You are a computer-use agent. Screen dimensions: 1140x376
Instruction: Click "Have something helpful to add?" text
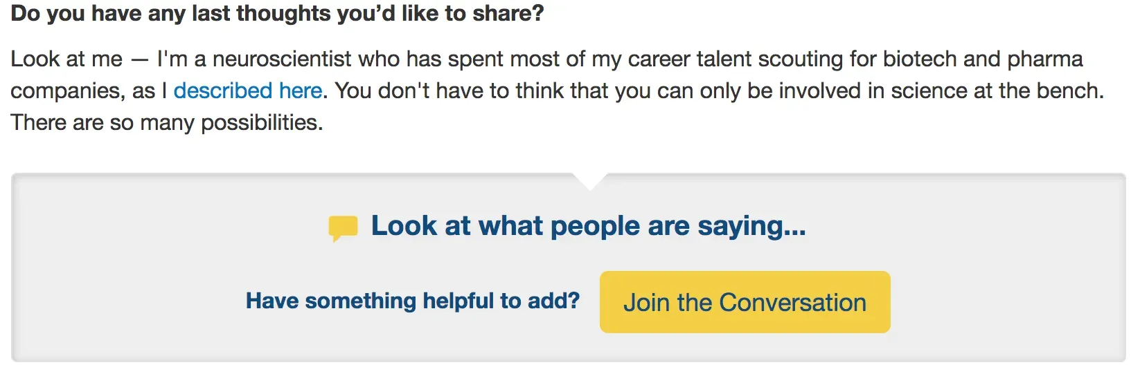[x=412, y=301]
